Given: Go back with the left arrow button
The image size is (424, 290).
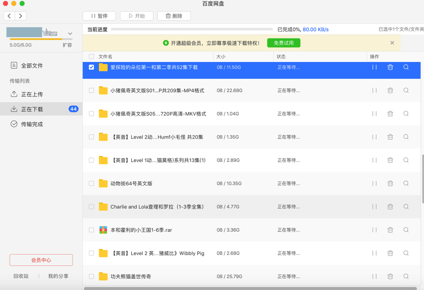Looking at the screenshot, I should [9, 16].
